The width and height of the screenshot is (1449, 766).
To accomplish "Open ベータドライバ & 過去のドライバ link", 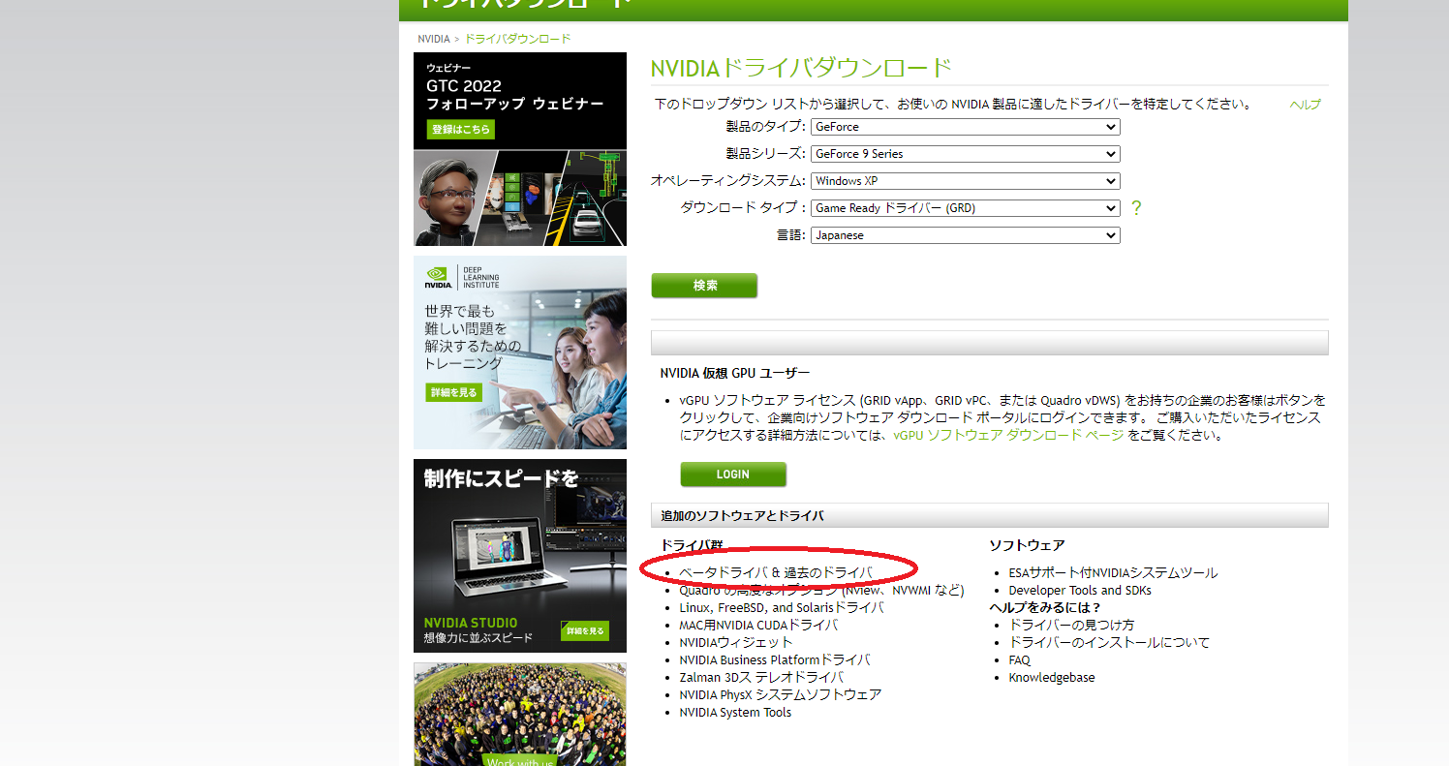I will point(775,572).
